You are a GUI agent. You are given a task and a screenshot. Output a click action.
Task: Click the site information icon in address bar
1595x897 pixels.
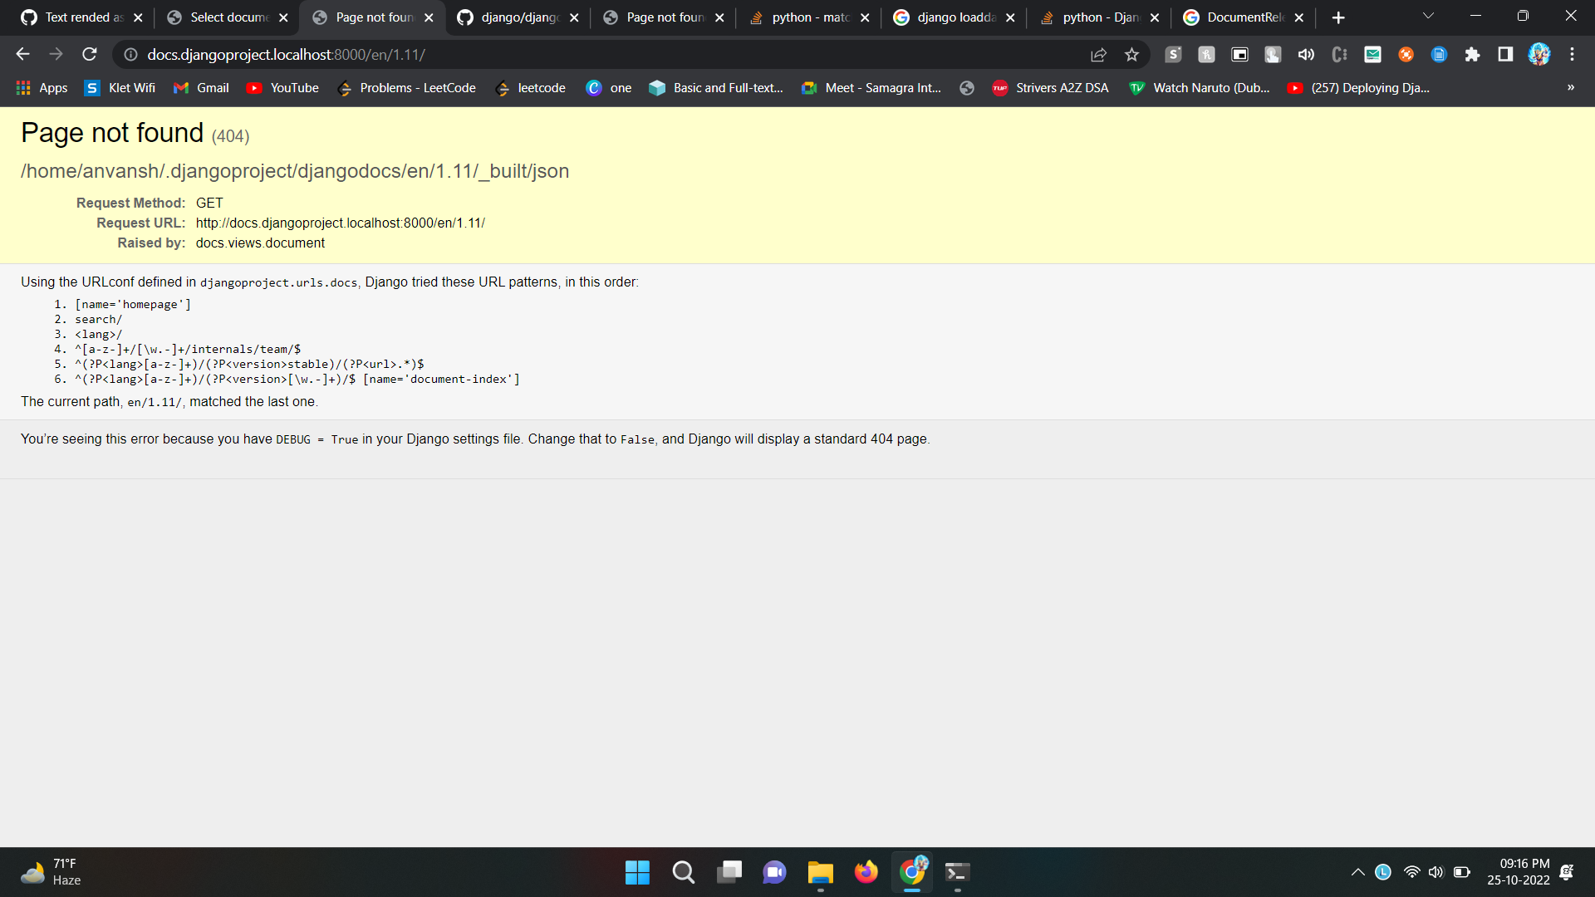[x=130, y=55]
